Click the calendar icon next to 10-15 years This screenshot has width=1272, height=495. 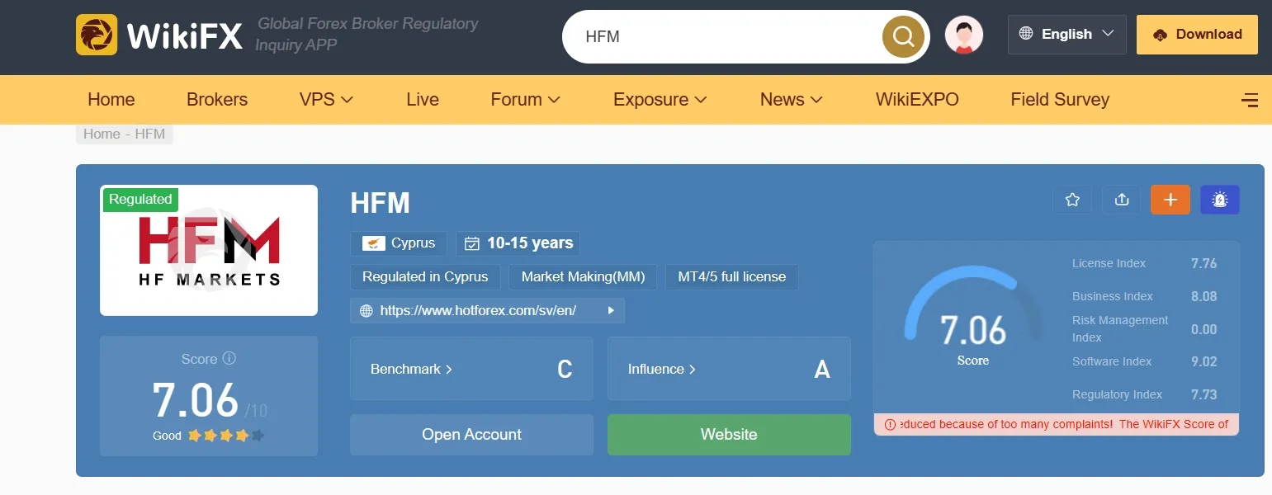point(472,243)
